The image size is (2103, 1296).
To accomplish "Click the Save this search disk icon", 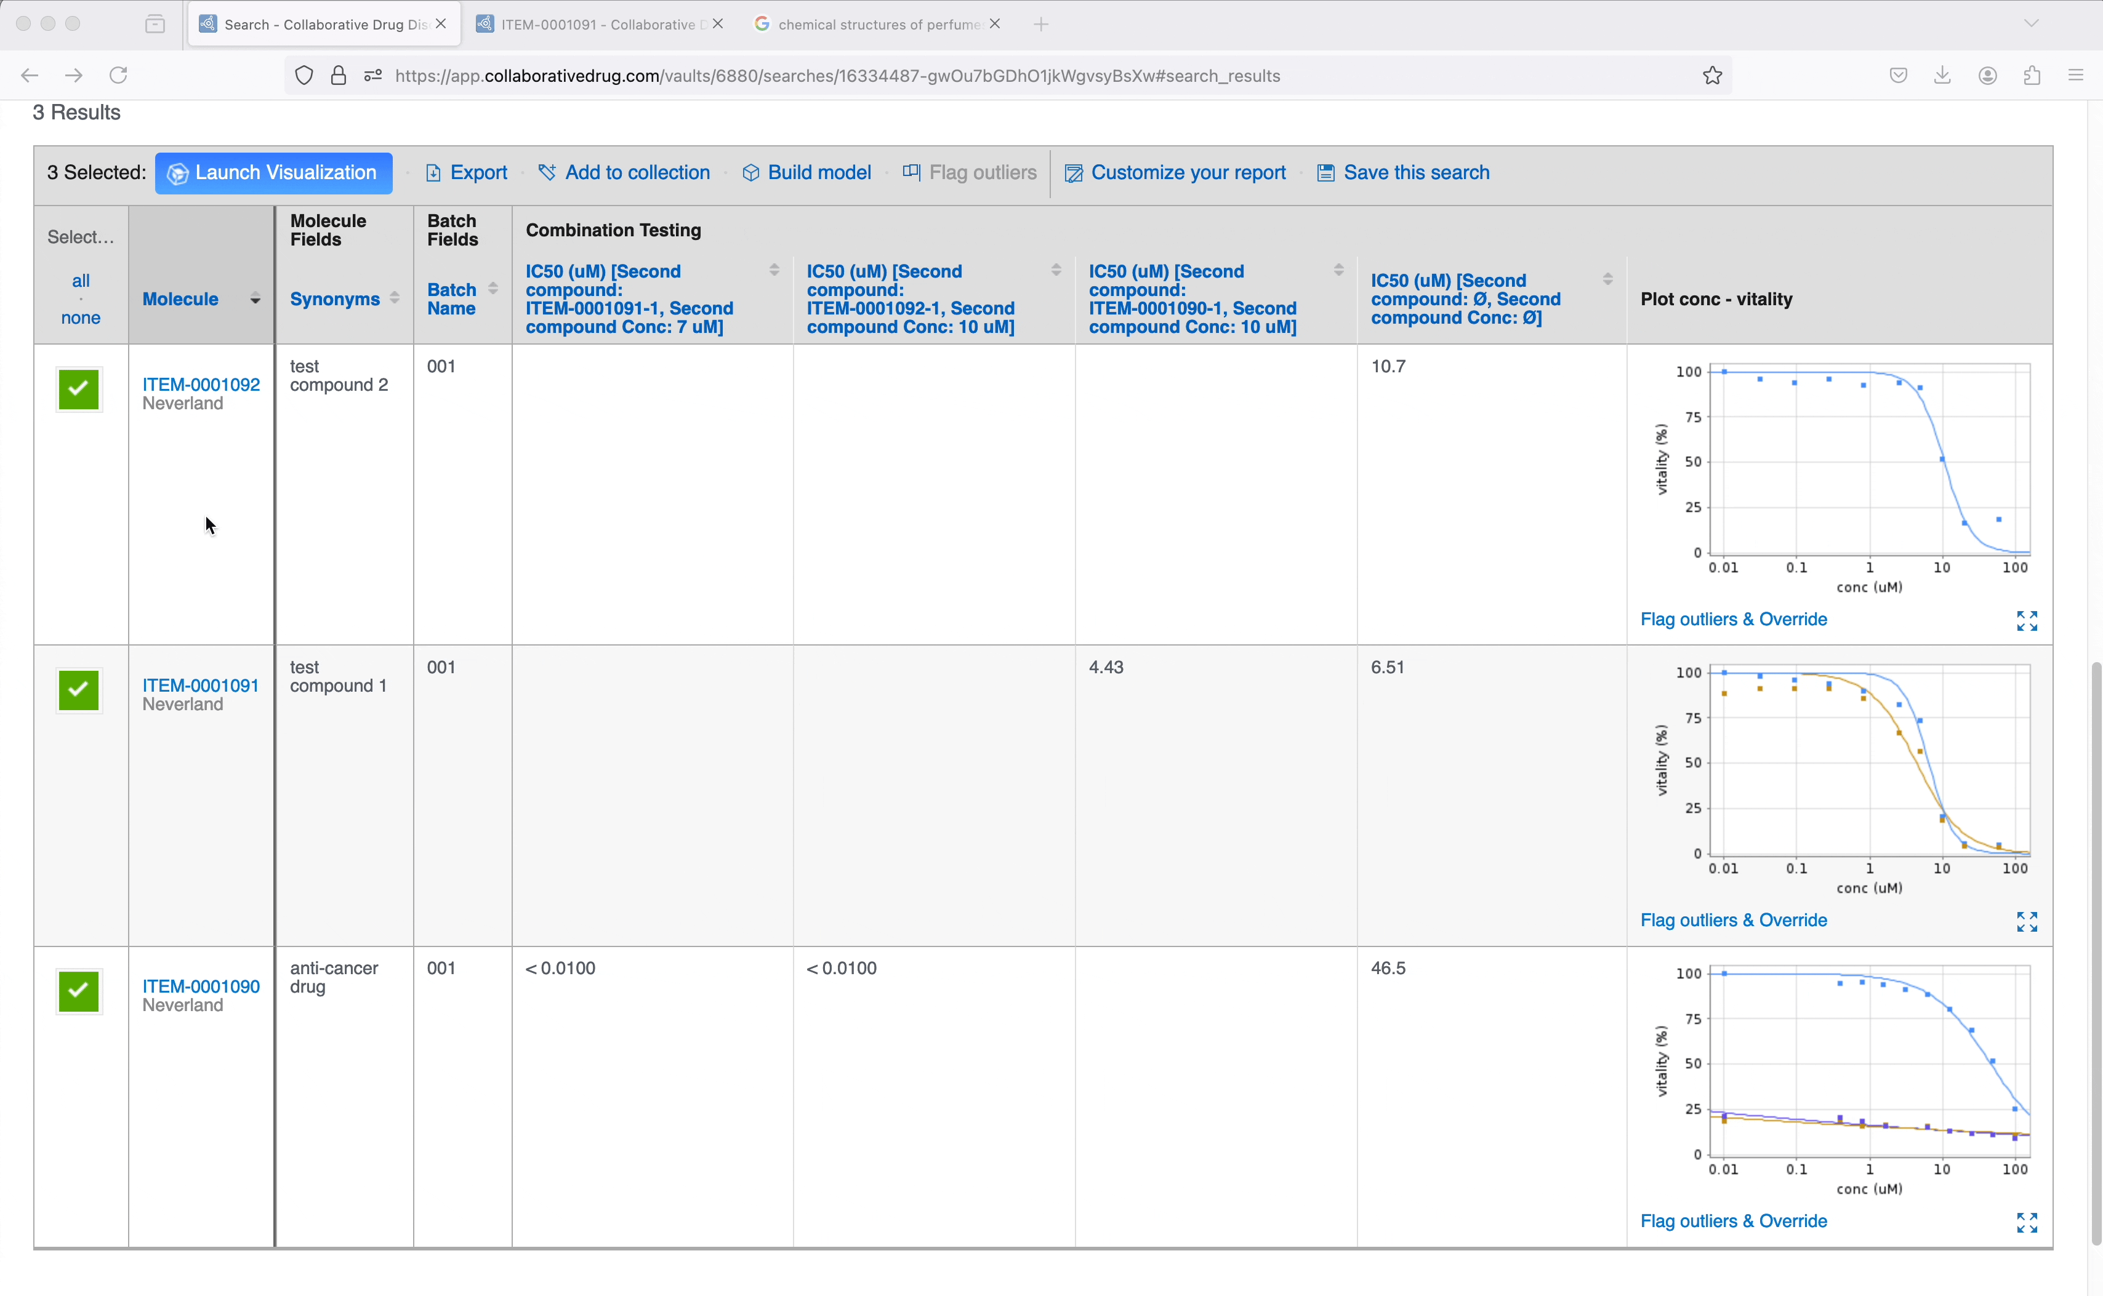I will point(1325,173).
